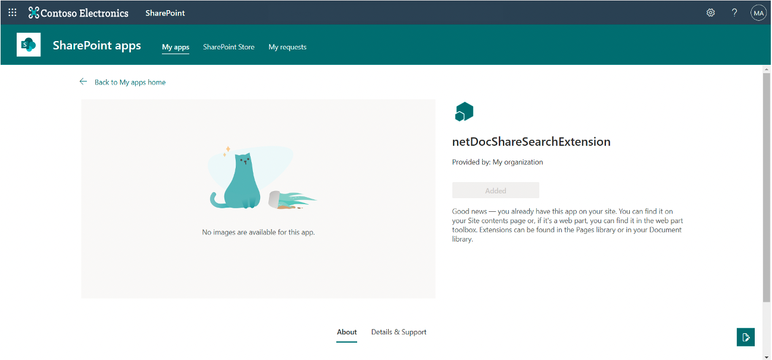Viewport: 772px width, 360px height.
Task: Click the back arrow icon
Action: coord(83,82)
